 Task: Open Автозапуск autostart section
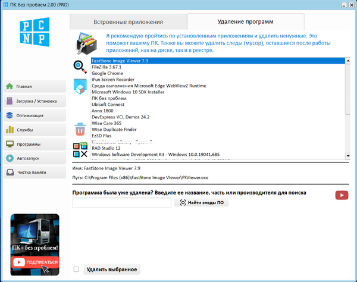click(33, 158)
